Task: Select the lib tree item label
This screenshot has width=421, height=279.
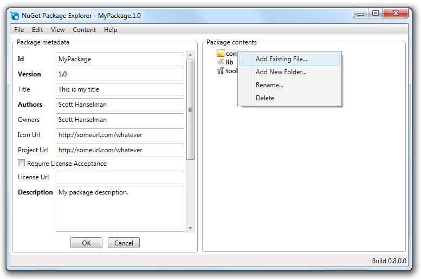Action: [x=230, y=62]
